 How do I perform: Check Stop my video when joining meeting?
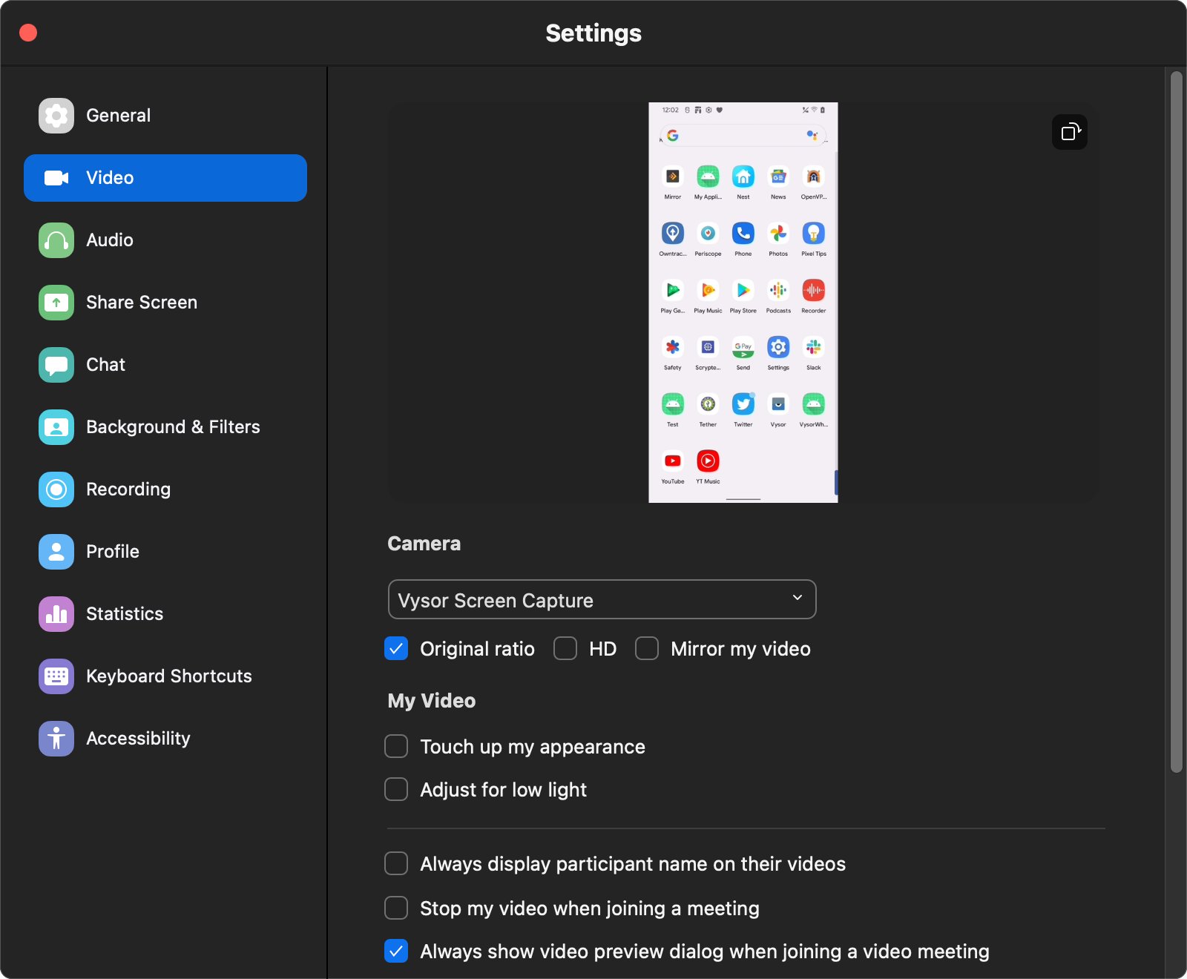coord(396,908)
